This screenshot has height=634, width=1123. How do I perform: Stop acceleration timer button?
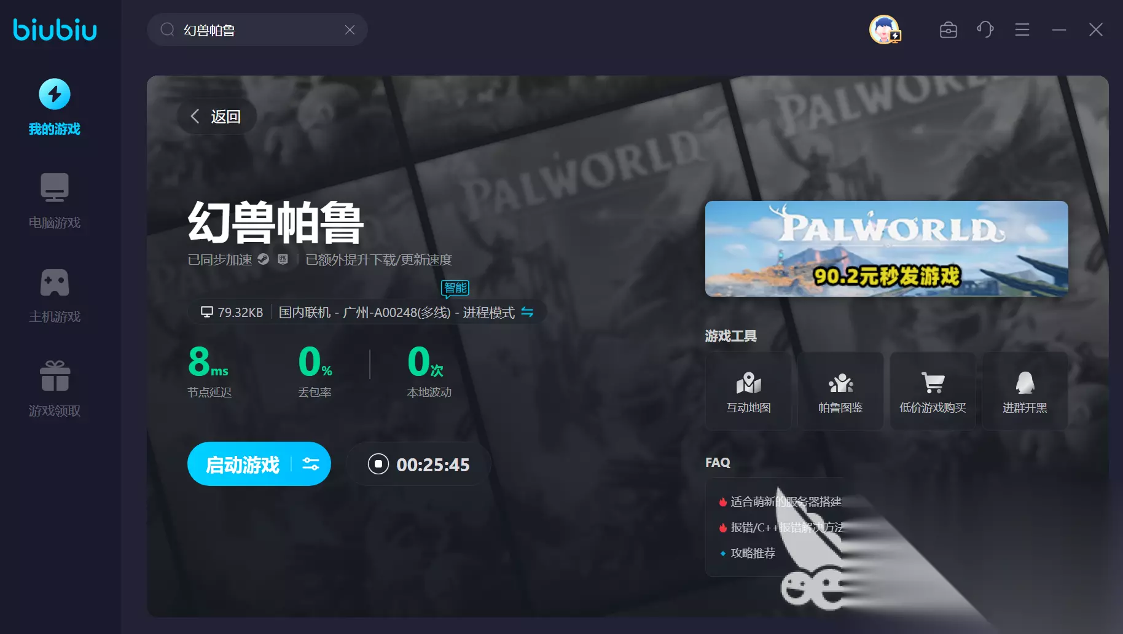pyautogui.click(x=378, y=464)
